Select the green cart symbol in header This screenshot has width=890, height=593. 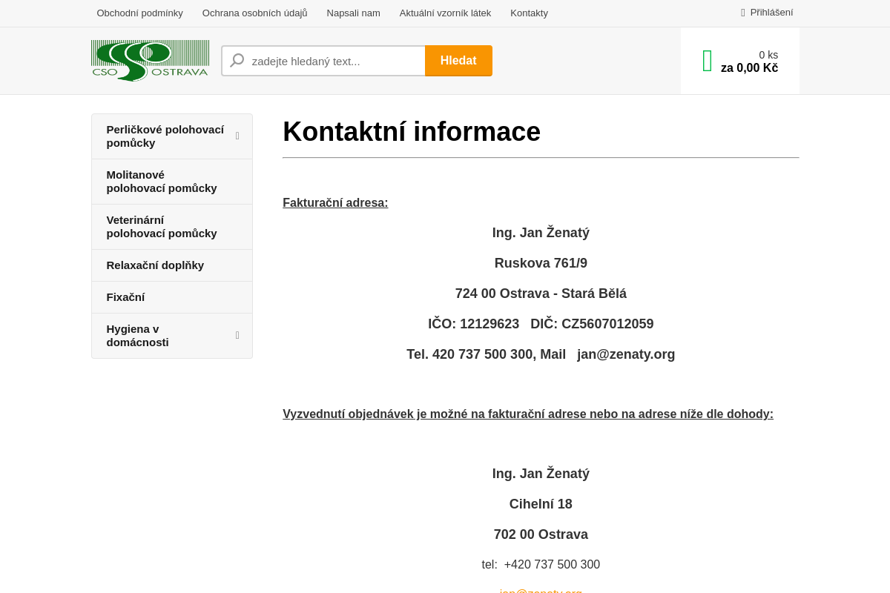point(707,60)
